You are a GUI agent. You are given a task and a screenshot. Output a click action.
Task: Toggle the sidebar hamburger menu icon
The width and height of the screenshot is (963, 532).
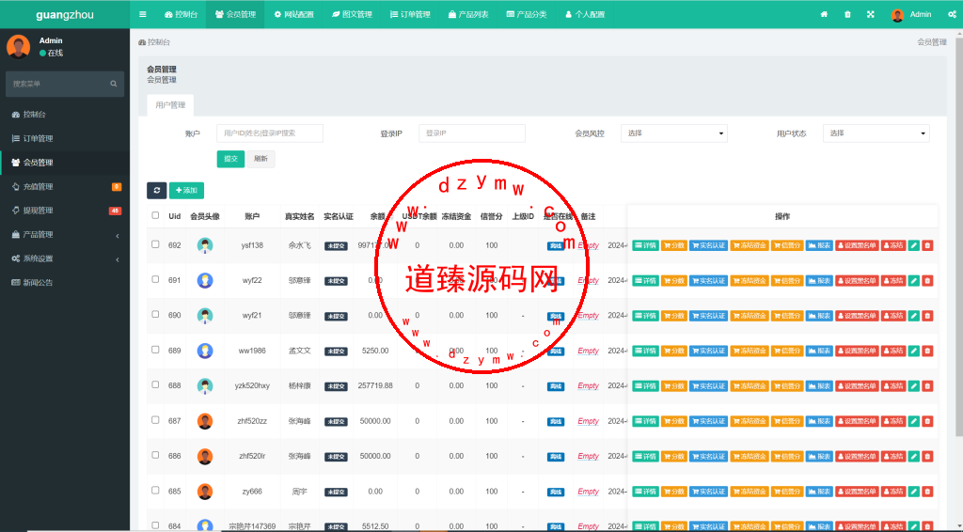[143, 14]
